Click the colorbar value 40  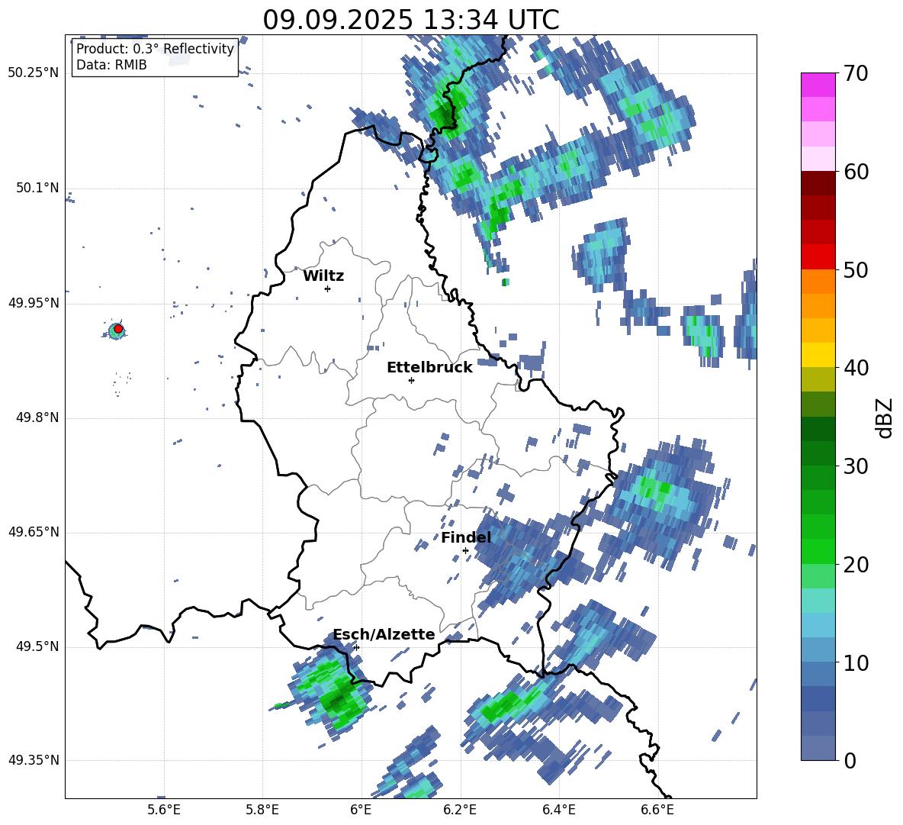pyautogui.click(x=856, y=368)
